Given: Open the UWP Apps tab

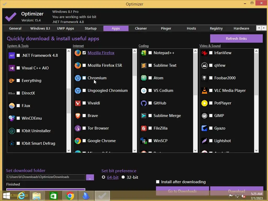Looking at the screenshot, I should click(65, 28).
